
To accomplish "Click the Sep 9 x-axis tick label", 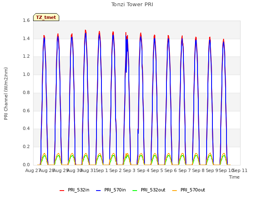I will click(212, 170).
